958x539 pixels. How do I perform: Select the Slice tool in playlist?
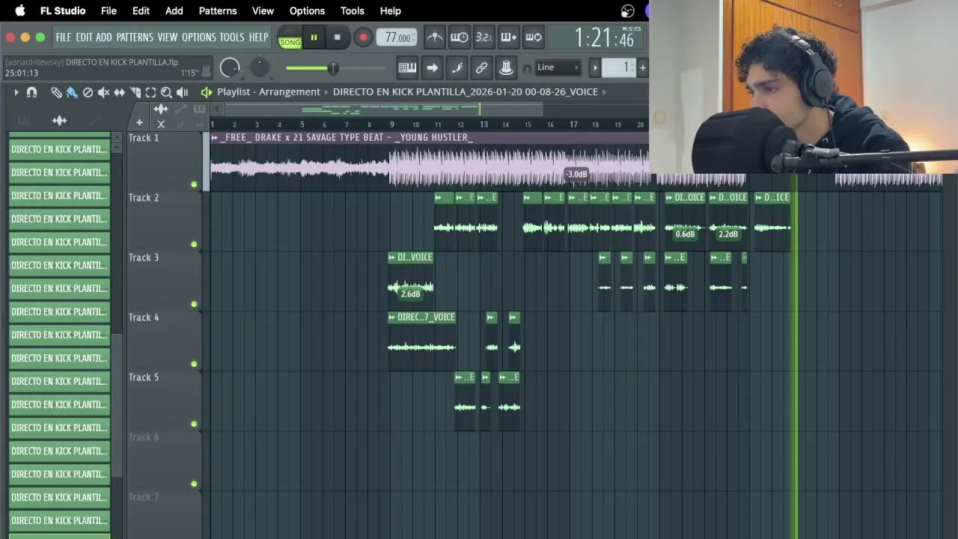tap(135, 92)
